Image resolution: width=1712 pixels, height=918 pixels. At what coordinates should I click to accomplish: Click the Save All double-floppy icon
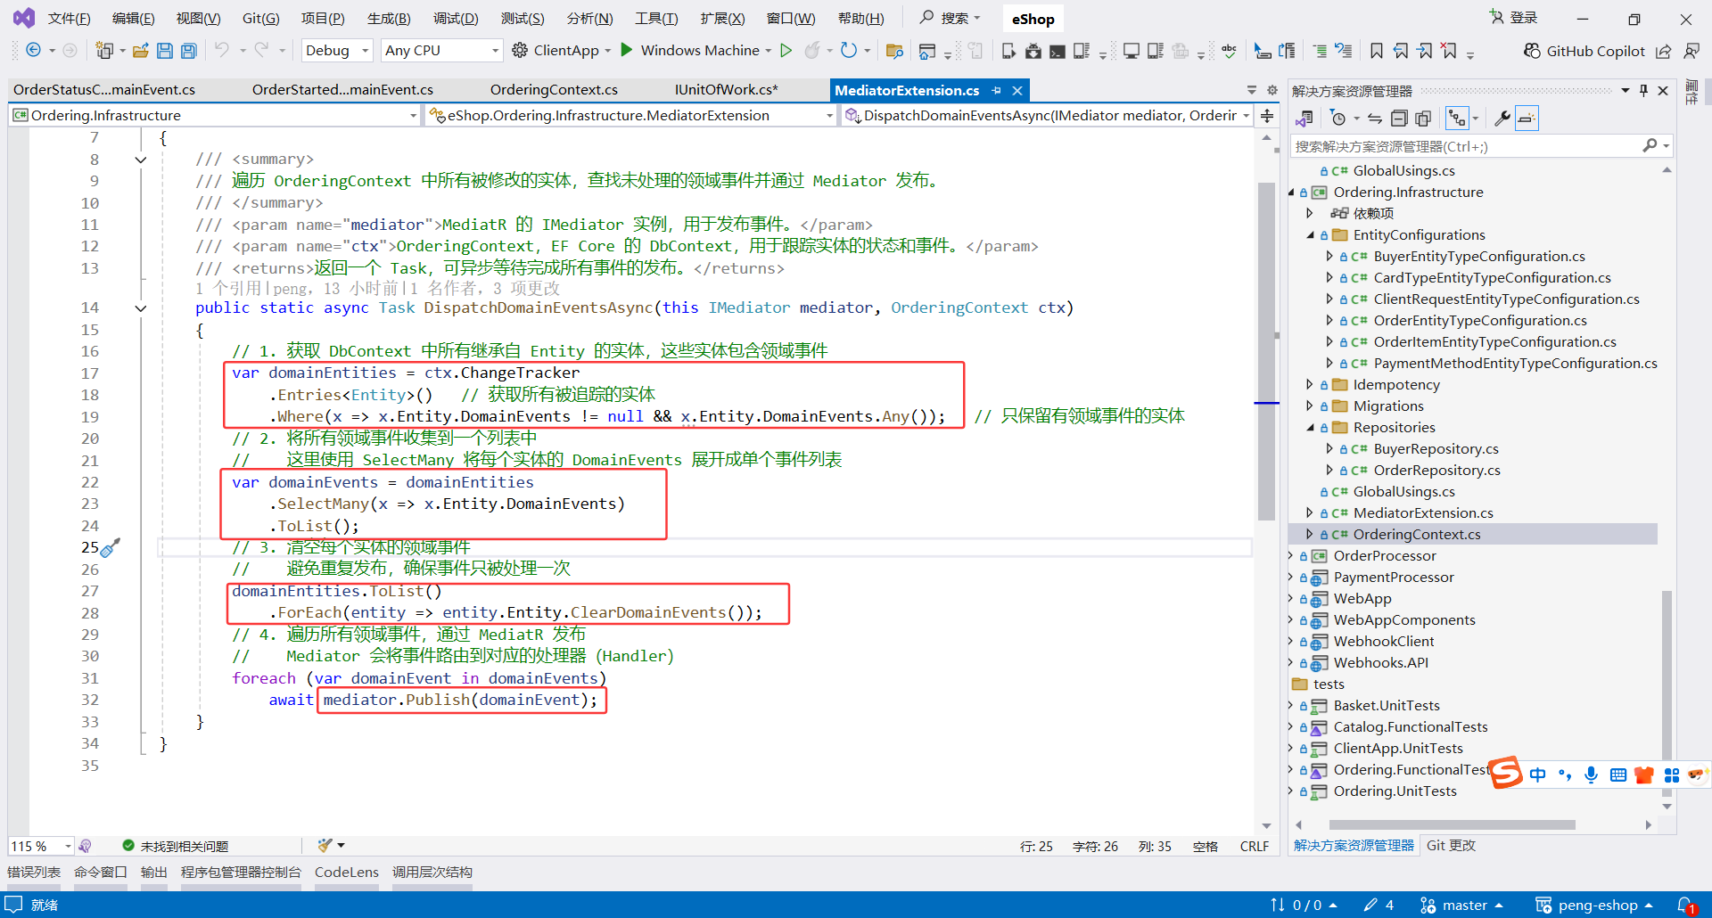(188, 51)
